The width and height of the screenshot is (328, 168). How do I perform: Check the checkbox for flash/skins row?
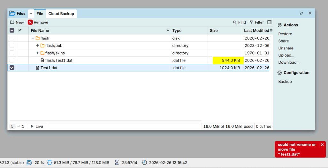(x=12, y=53)
